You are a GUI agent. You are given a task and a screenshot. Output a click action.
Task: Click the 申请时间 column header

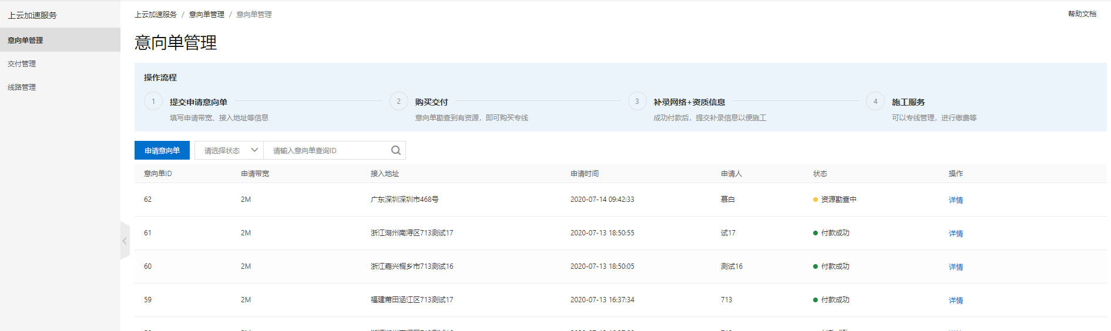pos(585,173)
